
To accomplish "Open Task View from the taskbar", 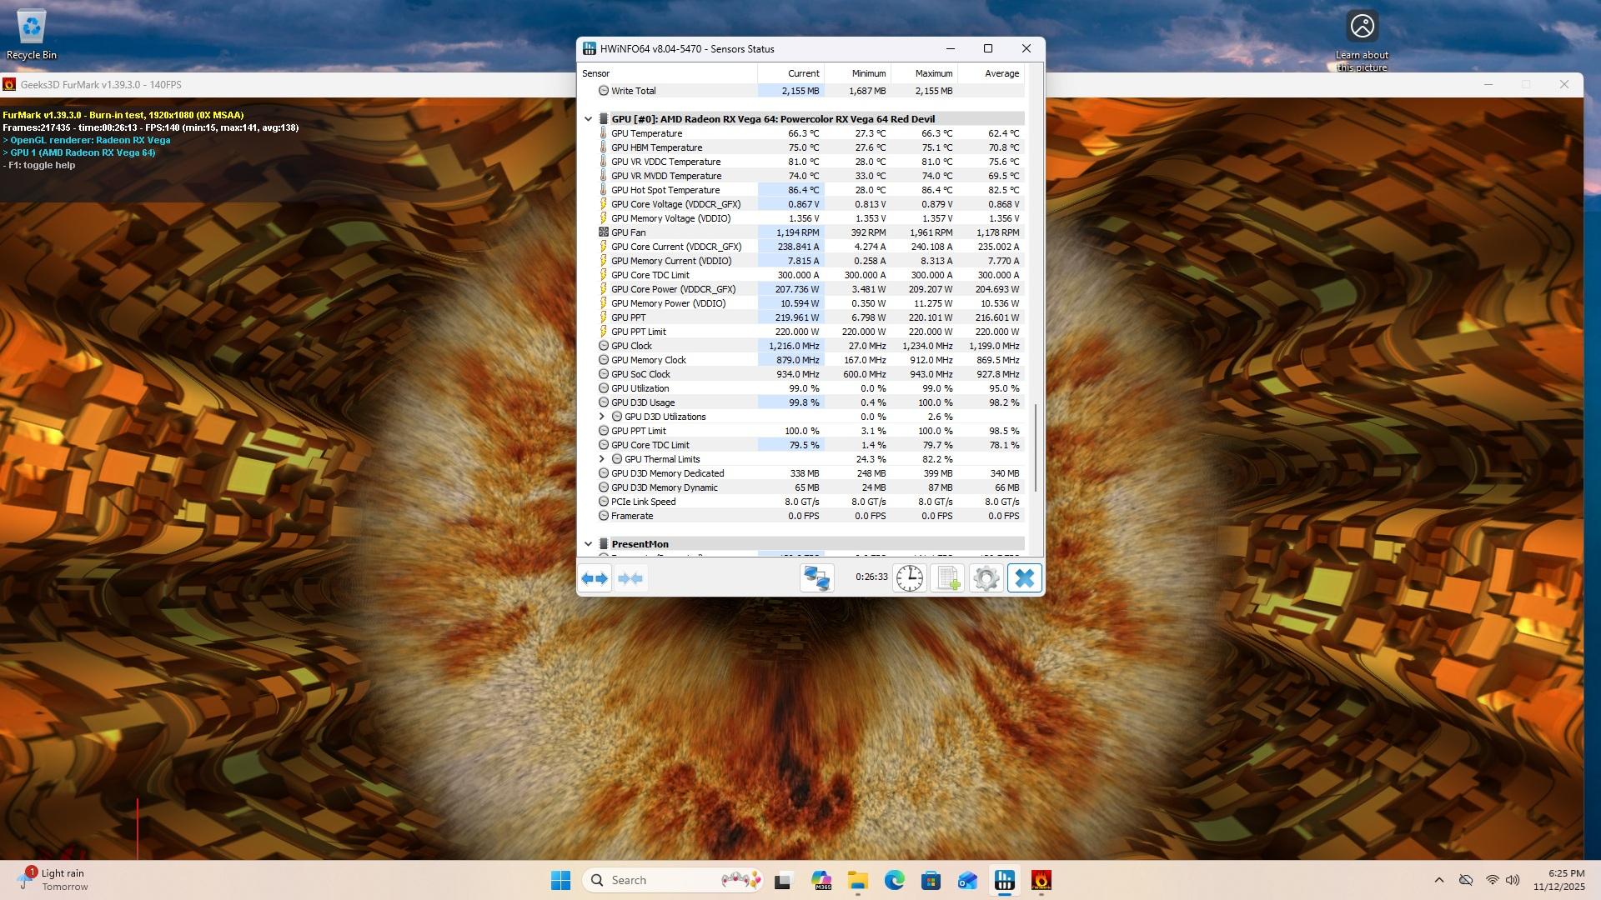I will click(x=782, y=880).
